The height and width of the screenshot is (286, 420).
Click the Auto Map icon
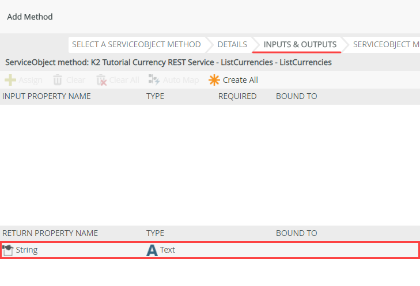[x=154, y=80]
